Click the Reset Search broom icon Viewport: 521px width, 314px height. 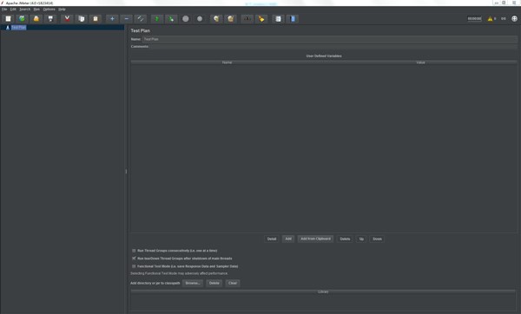coord(261,19)
